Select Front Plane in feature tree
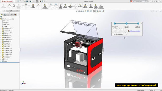The image size is (162, 91). 7,21
